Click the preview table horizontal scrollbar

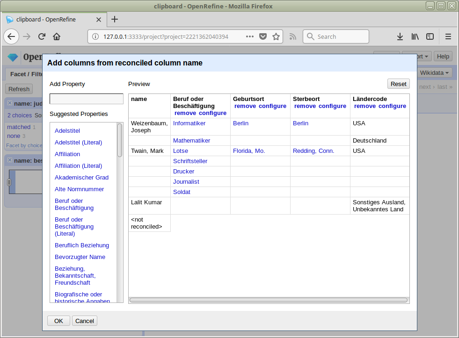(268, 300)
